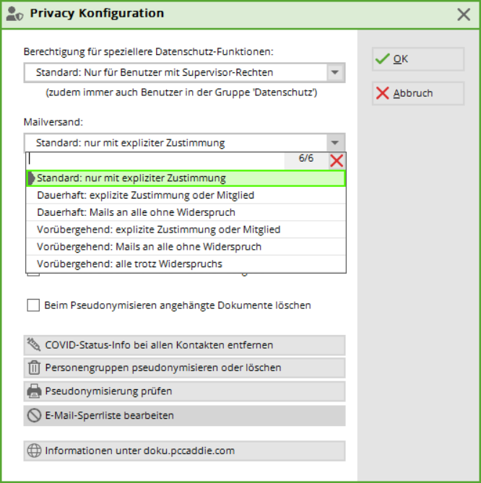Clear the dropdown search with red X
Screen dimensions: 481x483
pos(336,160)
